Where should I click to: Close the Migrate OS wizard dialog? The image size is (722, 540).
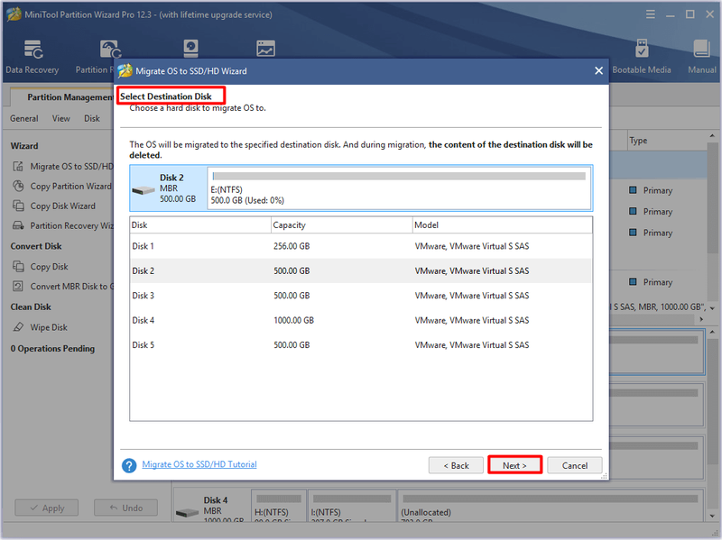tap(598, 71)
